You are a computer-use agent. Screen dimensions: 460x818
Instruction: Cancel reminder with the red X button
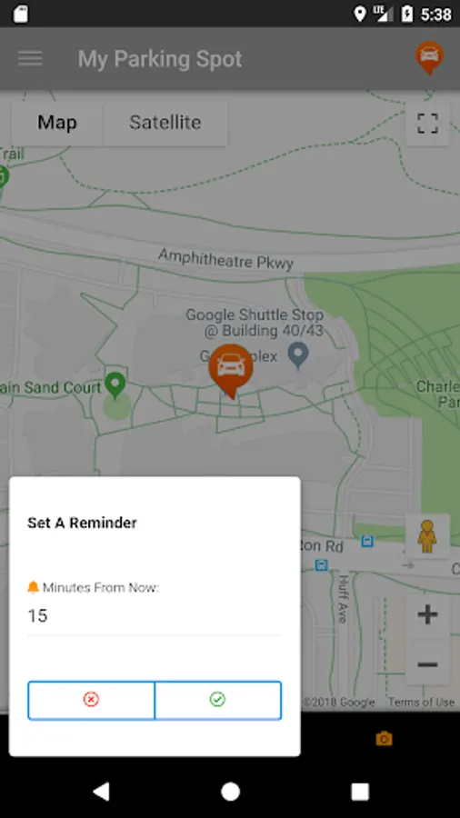[x=91, y=700]
